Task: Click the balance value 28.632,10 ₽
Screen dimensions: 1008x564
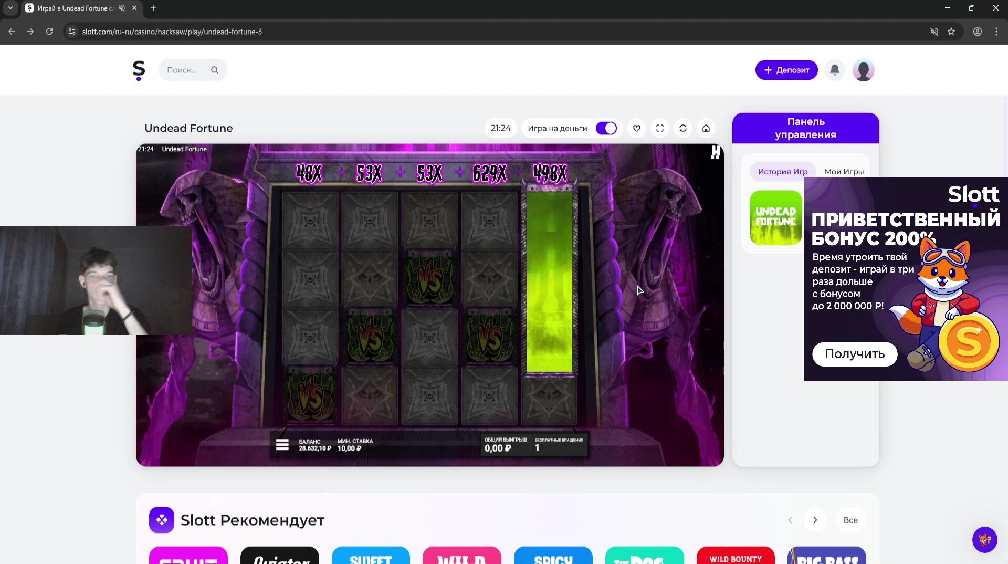Action: click(315, 448)
